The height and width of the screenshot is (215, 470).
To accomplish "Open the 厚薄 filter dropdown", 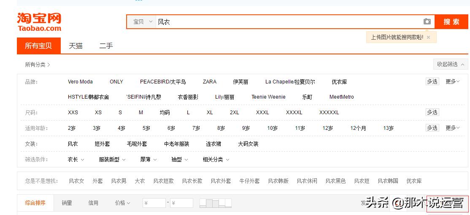I will pyautogui.click(x=149, y=160).
